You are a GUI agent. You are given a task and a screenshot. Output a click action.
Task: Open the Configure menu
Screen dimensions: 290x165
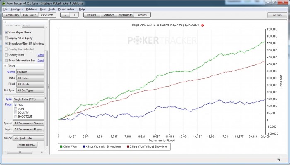click(17, 9)
